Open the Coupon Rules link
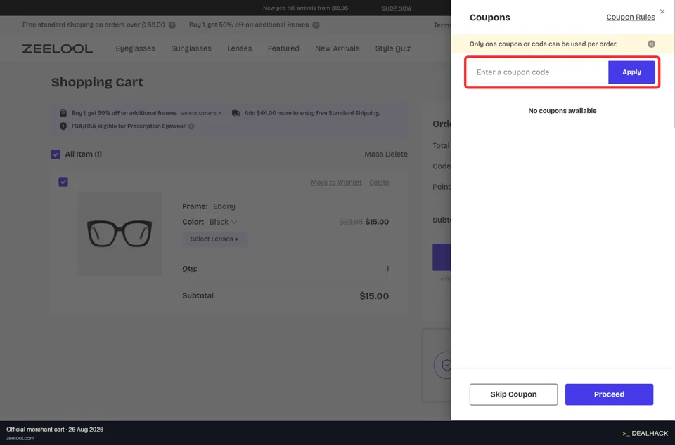Screen dimensions: 675x445 pos(631,17)
